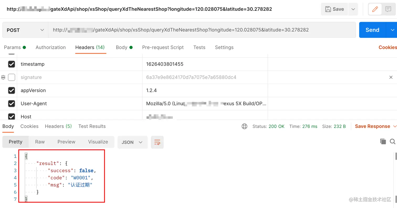Open the Settings tab

click(224, 47)
